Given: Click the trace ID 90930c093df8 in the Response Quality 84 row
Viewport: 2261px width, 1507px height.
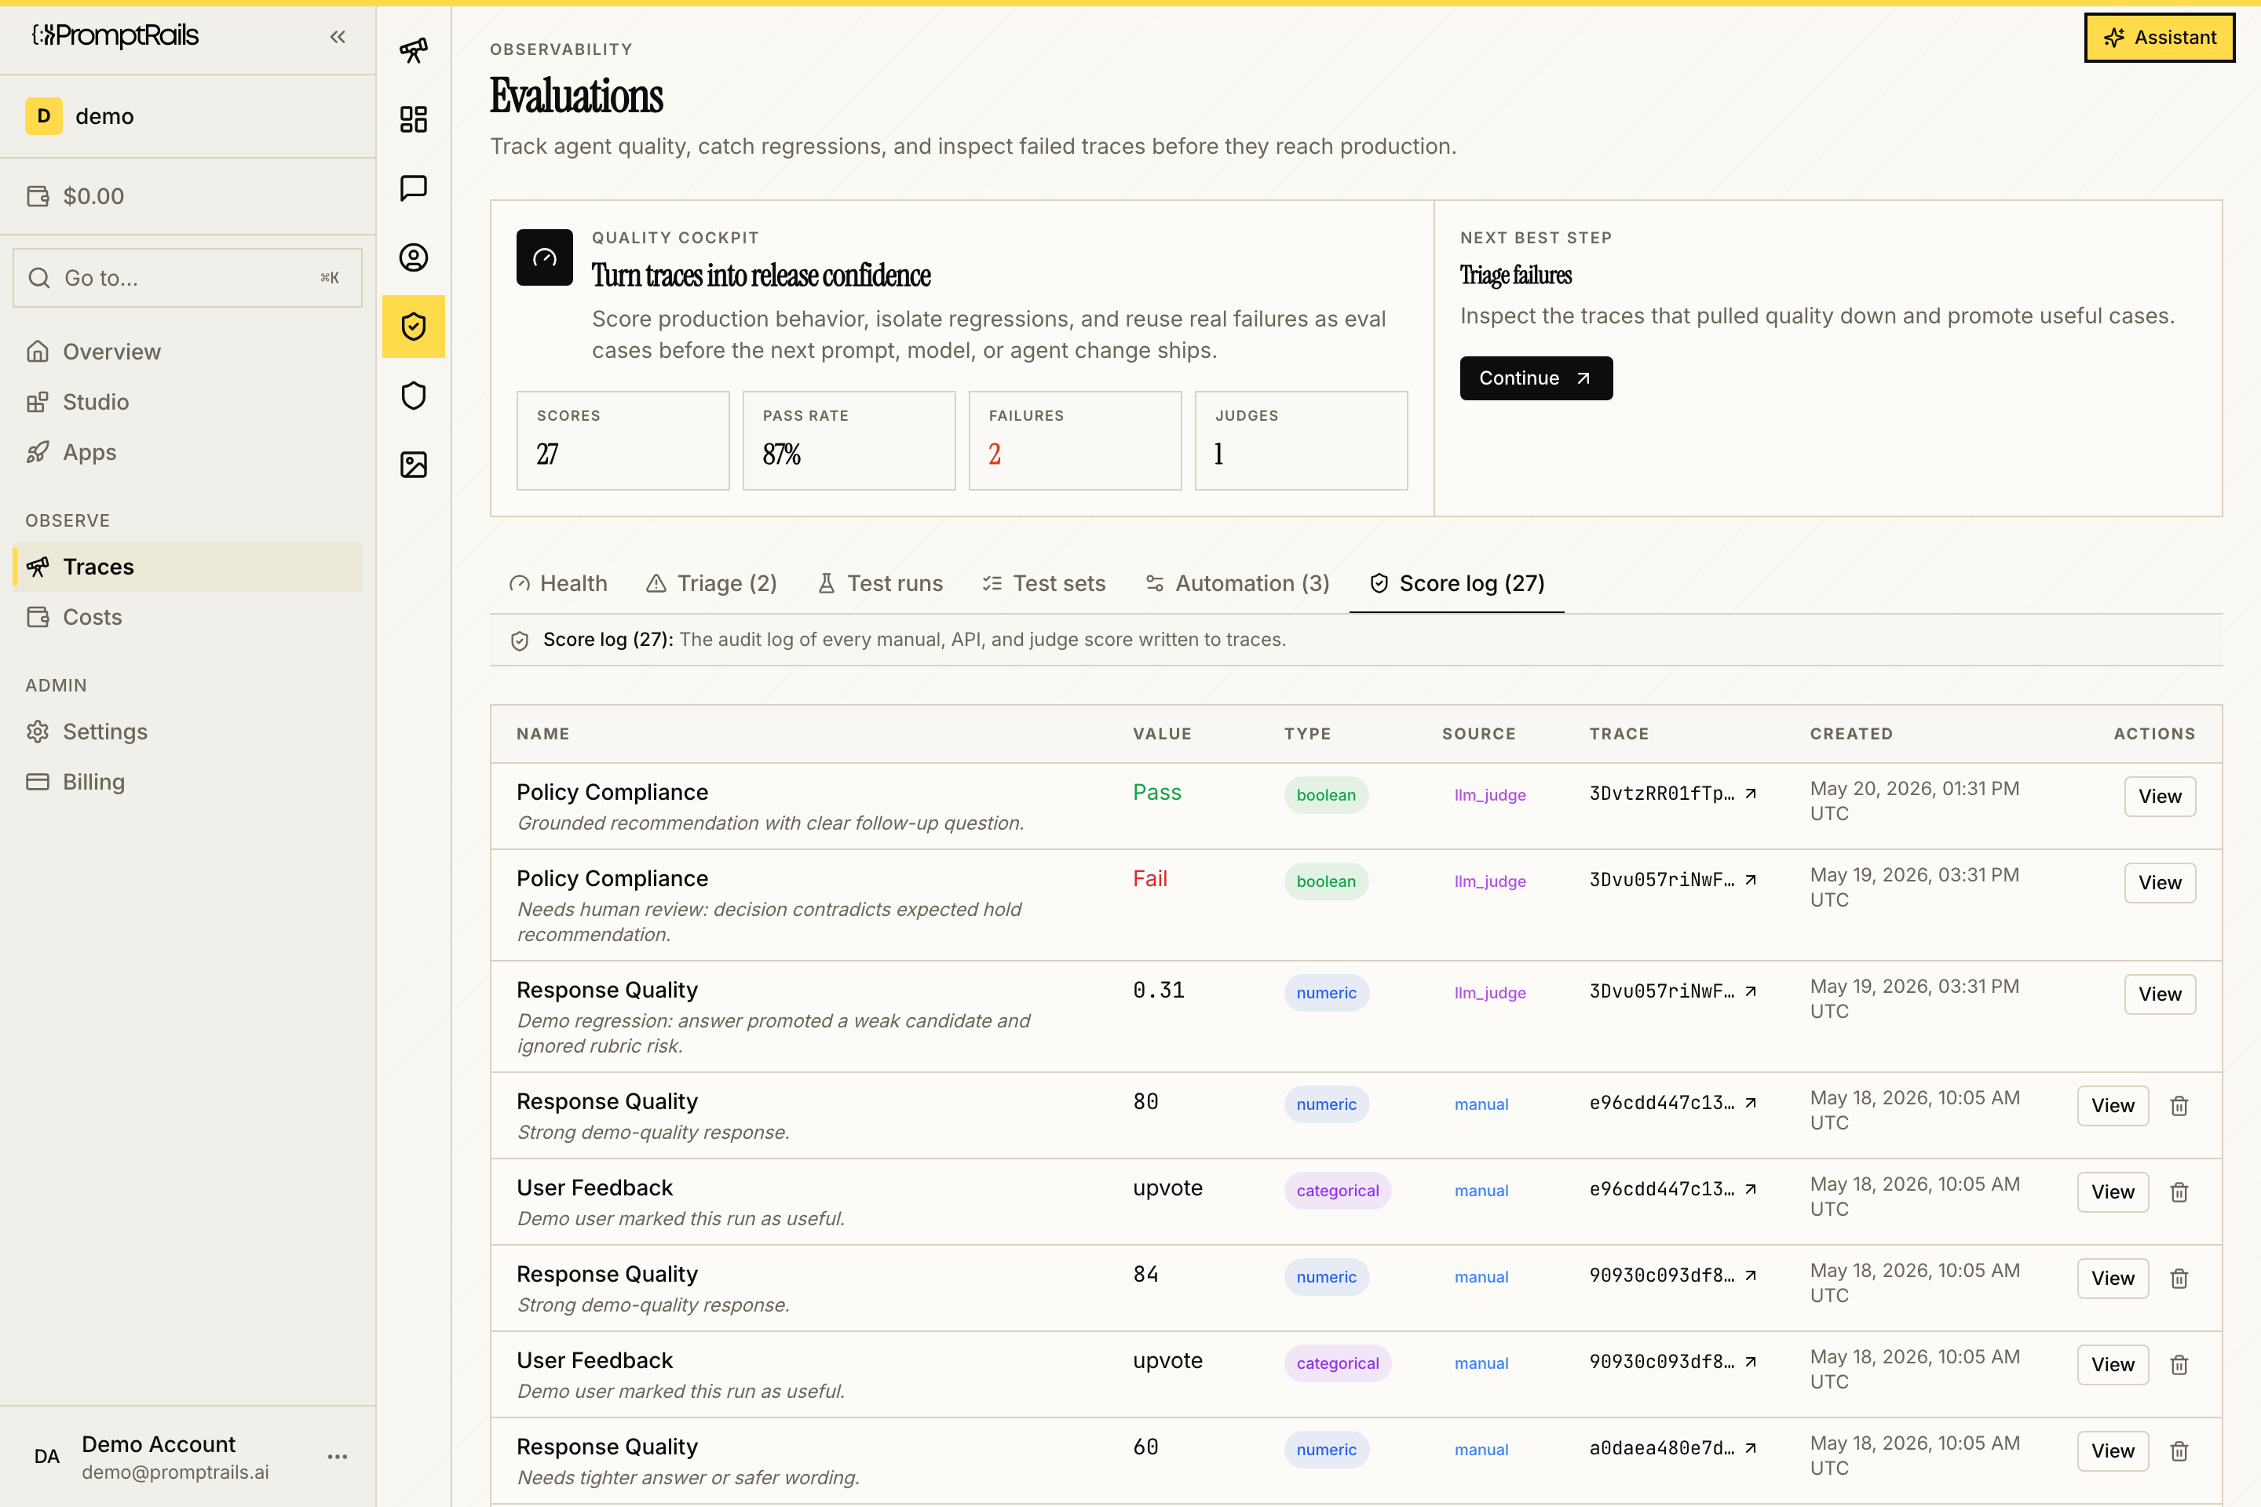Looking at the screenshot, I should [1662, 1275].
